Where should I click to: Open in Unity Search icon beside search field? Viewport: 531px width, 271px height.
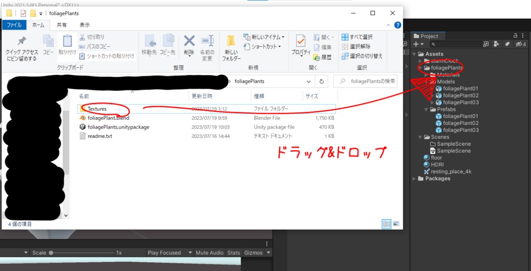point(486,44)
